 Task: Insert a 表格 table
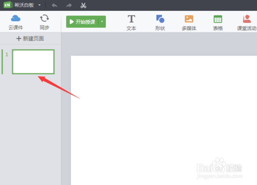click(218, 23)
